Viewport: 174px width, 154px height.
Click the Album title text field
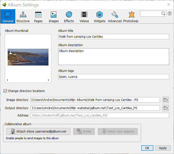114,37
